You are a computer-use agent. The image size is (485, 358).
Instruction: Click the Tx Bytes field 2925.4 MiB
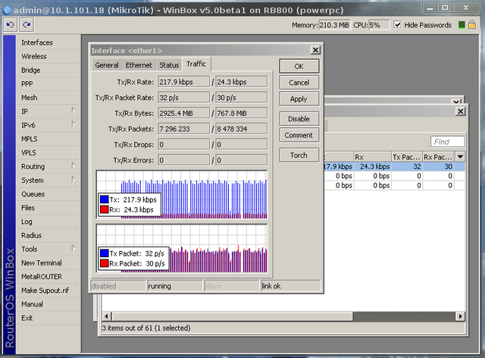point(183,113)
